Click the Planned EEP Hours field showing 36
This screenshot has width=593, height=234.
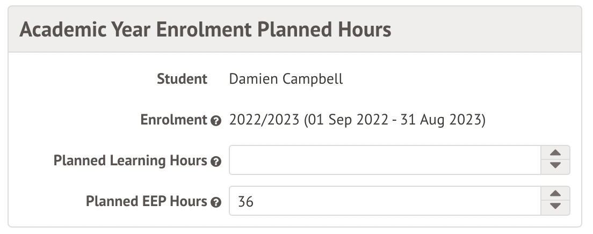384,201
